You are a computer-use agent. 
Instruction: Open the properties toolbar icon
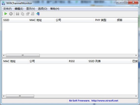28,14
